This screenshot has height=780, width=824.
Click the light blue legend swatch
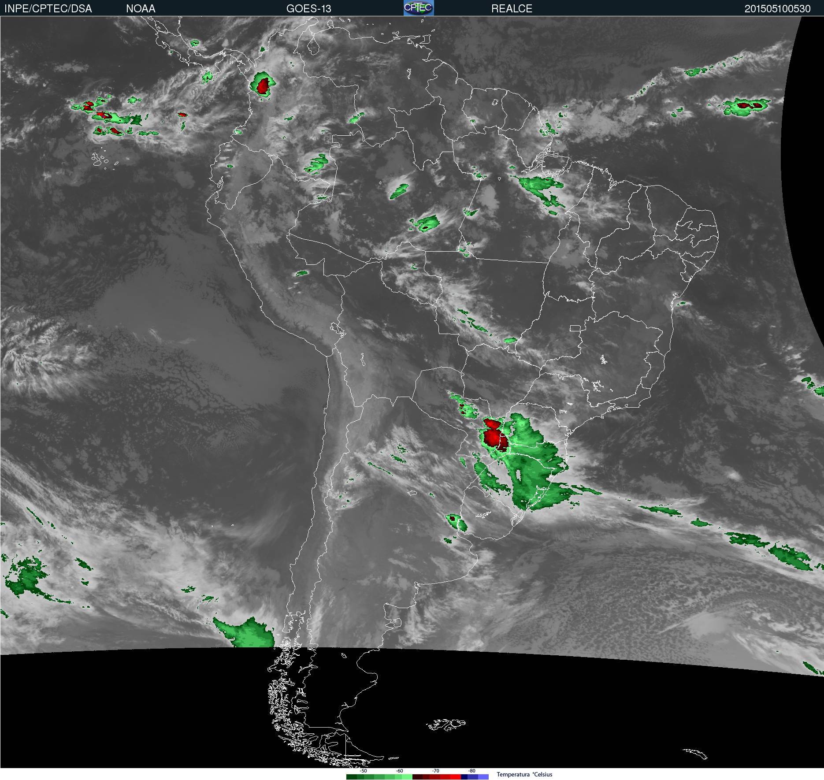click(x=483, y=777)
